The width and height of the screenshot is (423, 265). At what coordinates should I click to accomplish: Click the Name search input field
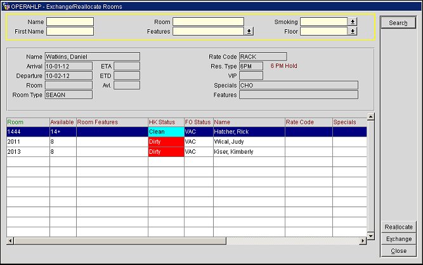coord(70,22)
